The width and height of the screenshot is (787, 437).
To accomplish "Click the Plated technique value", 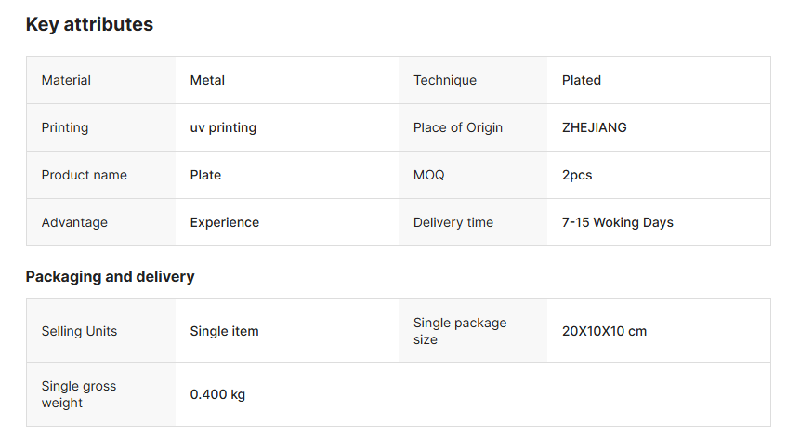I will pos(582,81).
